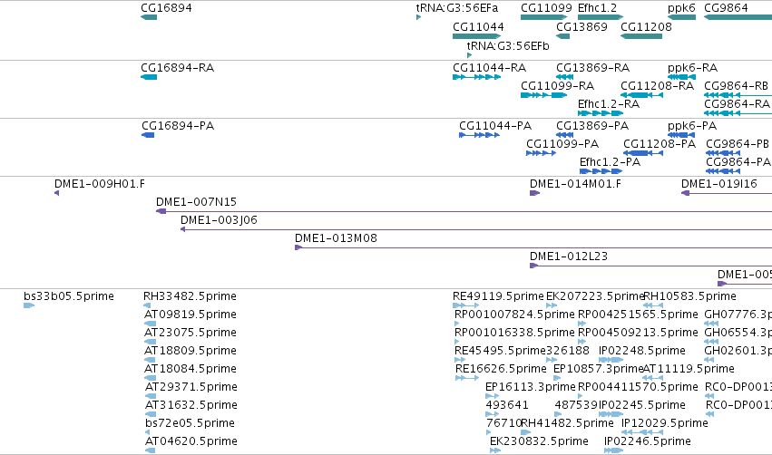Image resolution: width=772 pixels, height=455 pixels.
Task: Click EST AT11119.5prime
Action: (x=689, y=369)
